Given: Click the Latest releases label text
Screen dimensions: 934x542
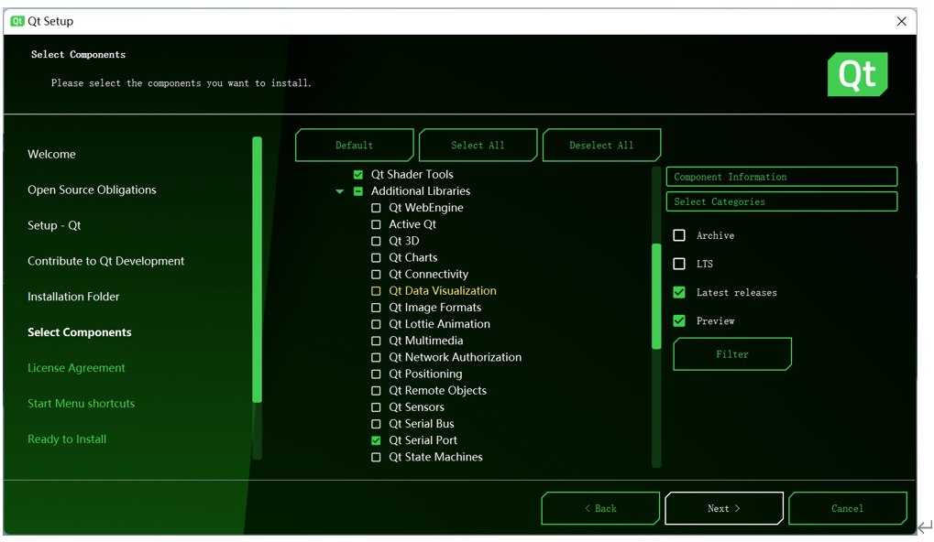Looking at the screenshot, I should tap(737, 293).
